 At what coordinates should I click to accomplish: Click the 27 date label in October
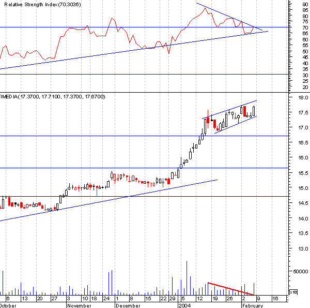(x=54, y=299)
